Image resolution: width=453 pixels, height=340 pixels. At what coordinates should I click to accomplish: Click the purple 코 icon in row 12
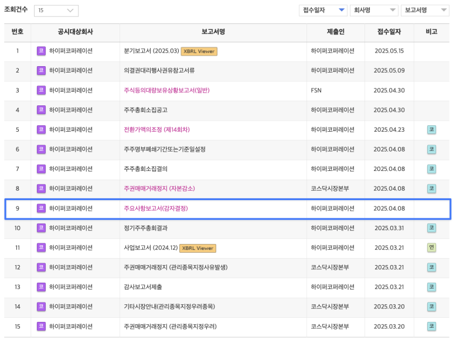41,267
